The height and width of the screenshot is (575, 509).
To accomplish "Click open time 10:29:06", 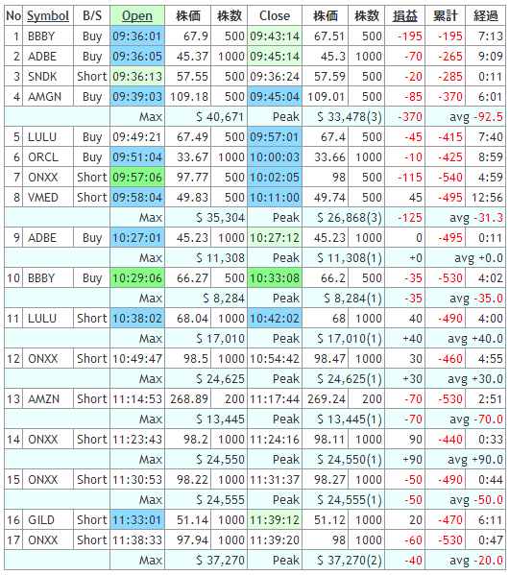I will tap(137, 278).
